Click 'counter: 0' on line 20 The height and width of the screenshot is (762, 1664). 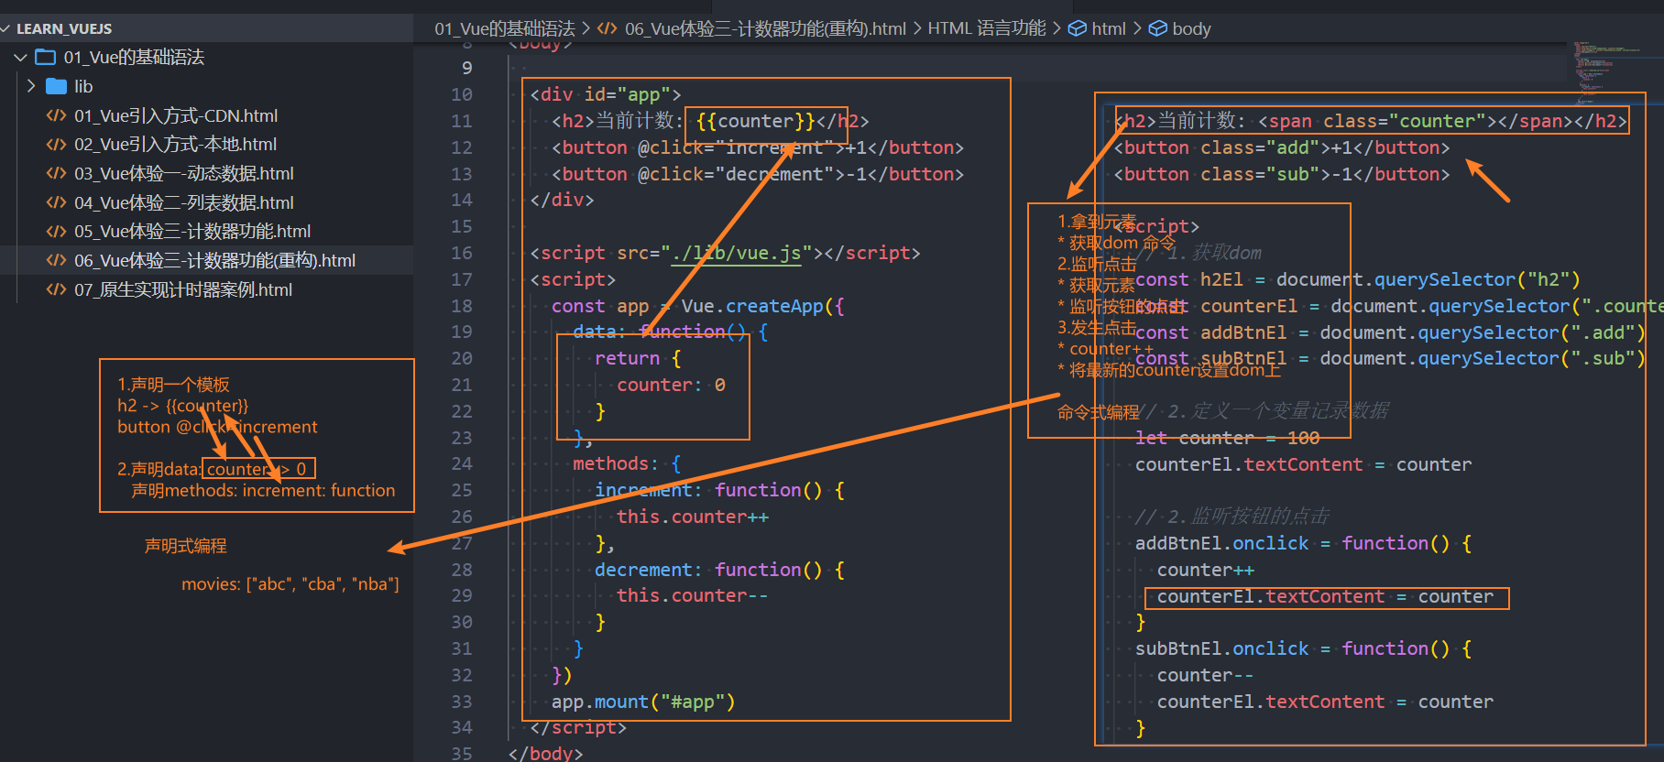(671, 385)
